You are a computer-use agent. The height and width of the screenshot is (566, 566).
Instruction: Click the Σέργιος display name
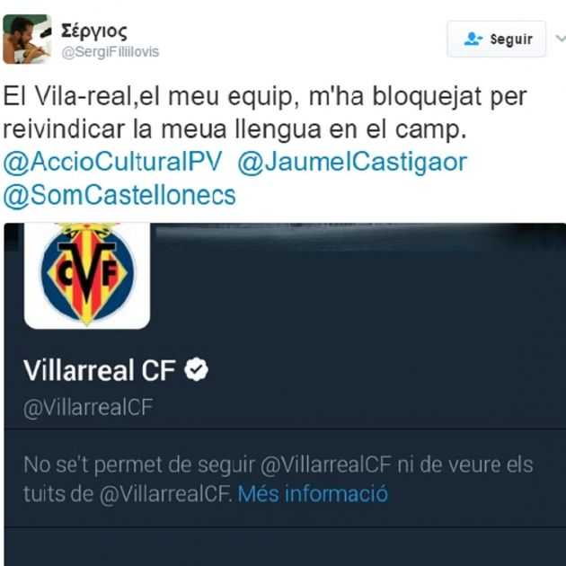click(94, 31)
